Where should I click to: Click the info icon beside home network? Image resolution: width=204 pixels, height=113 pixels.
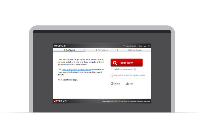click(135, 69)
